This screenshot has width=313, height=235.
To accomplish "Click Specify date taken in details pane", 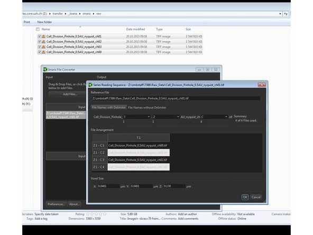I will 47,214.
